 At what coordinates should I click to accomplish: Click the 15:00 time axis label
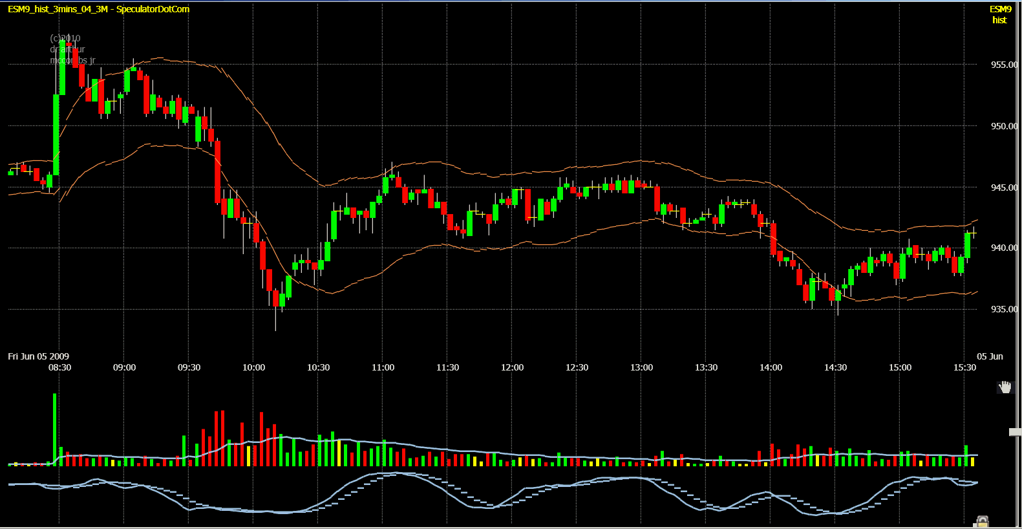pyautogui.click(x=900, y=367)
